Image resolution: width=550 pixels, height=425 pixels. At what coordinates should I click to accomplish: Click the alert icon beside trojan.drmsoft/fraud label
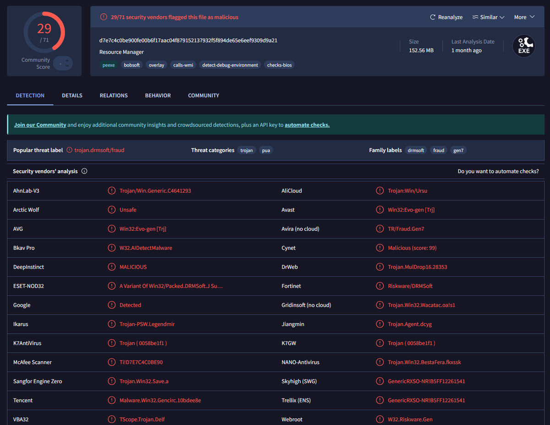[70, 150]
